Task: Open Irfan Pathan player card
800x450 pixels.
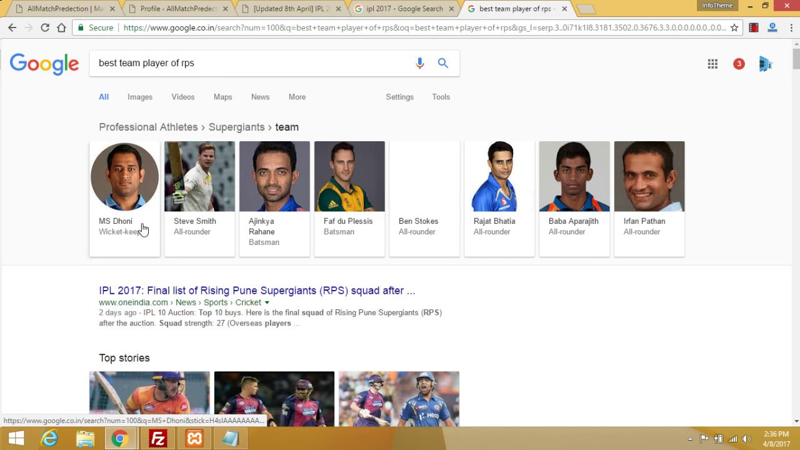Action: coord(649,199)
